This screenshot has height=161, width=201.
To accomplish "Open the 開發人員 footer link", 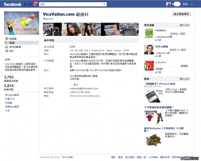I will point(141,157).
